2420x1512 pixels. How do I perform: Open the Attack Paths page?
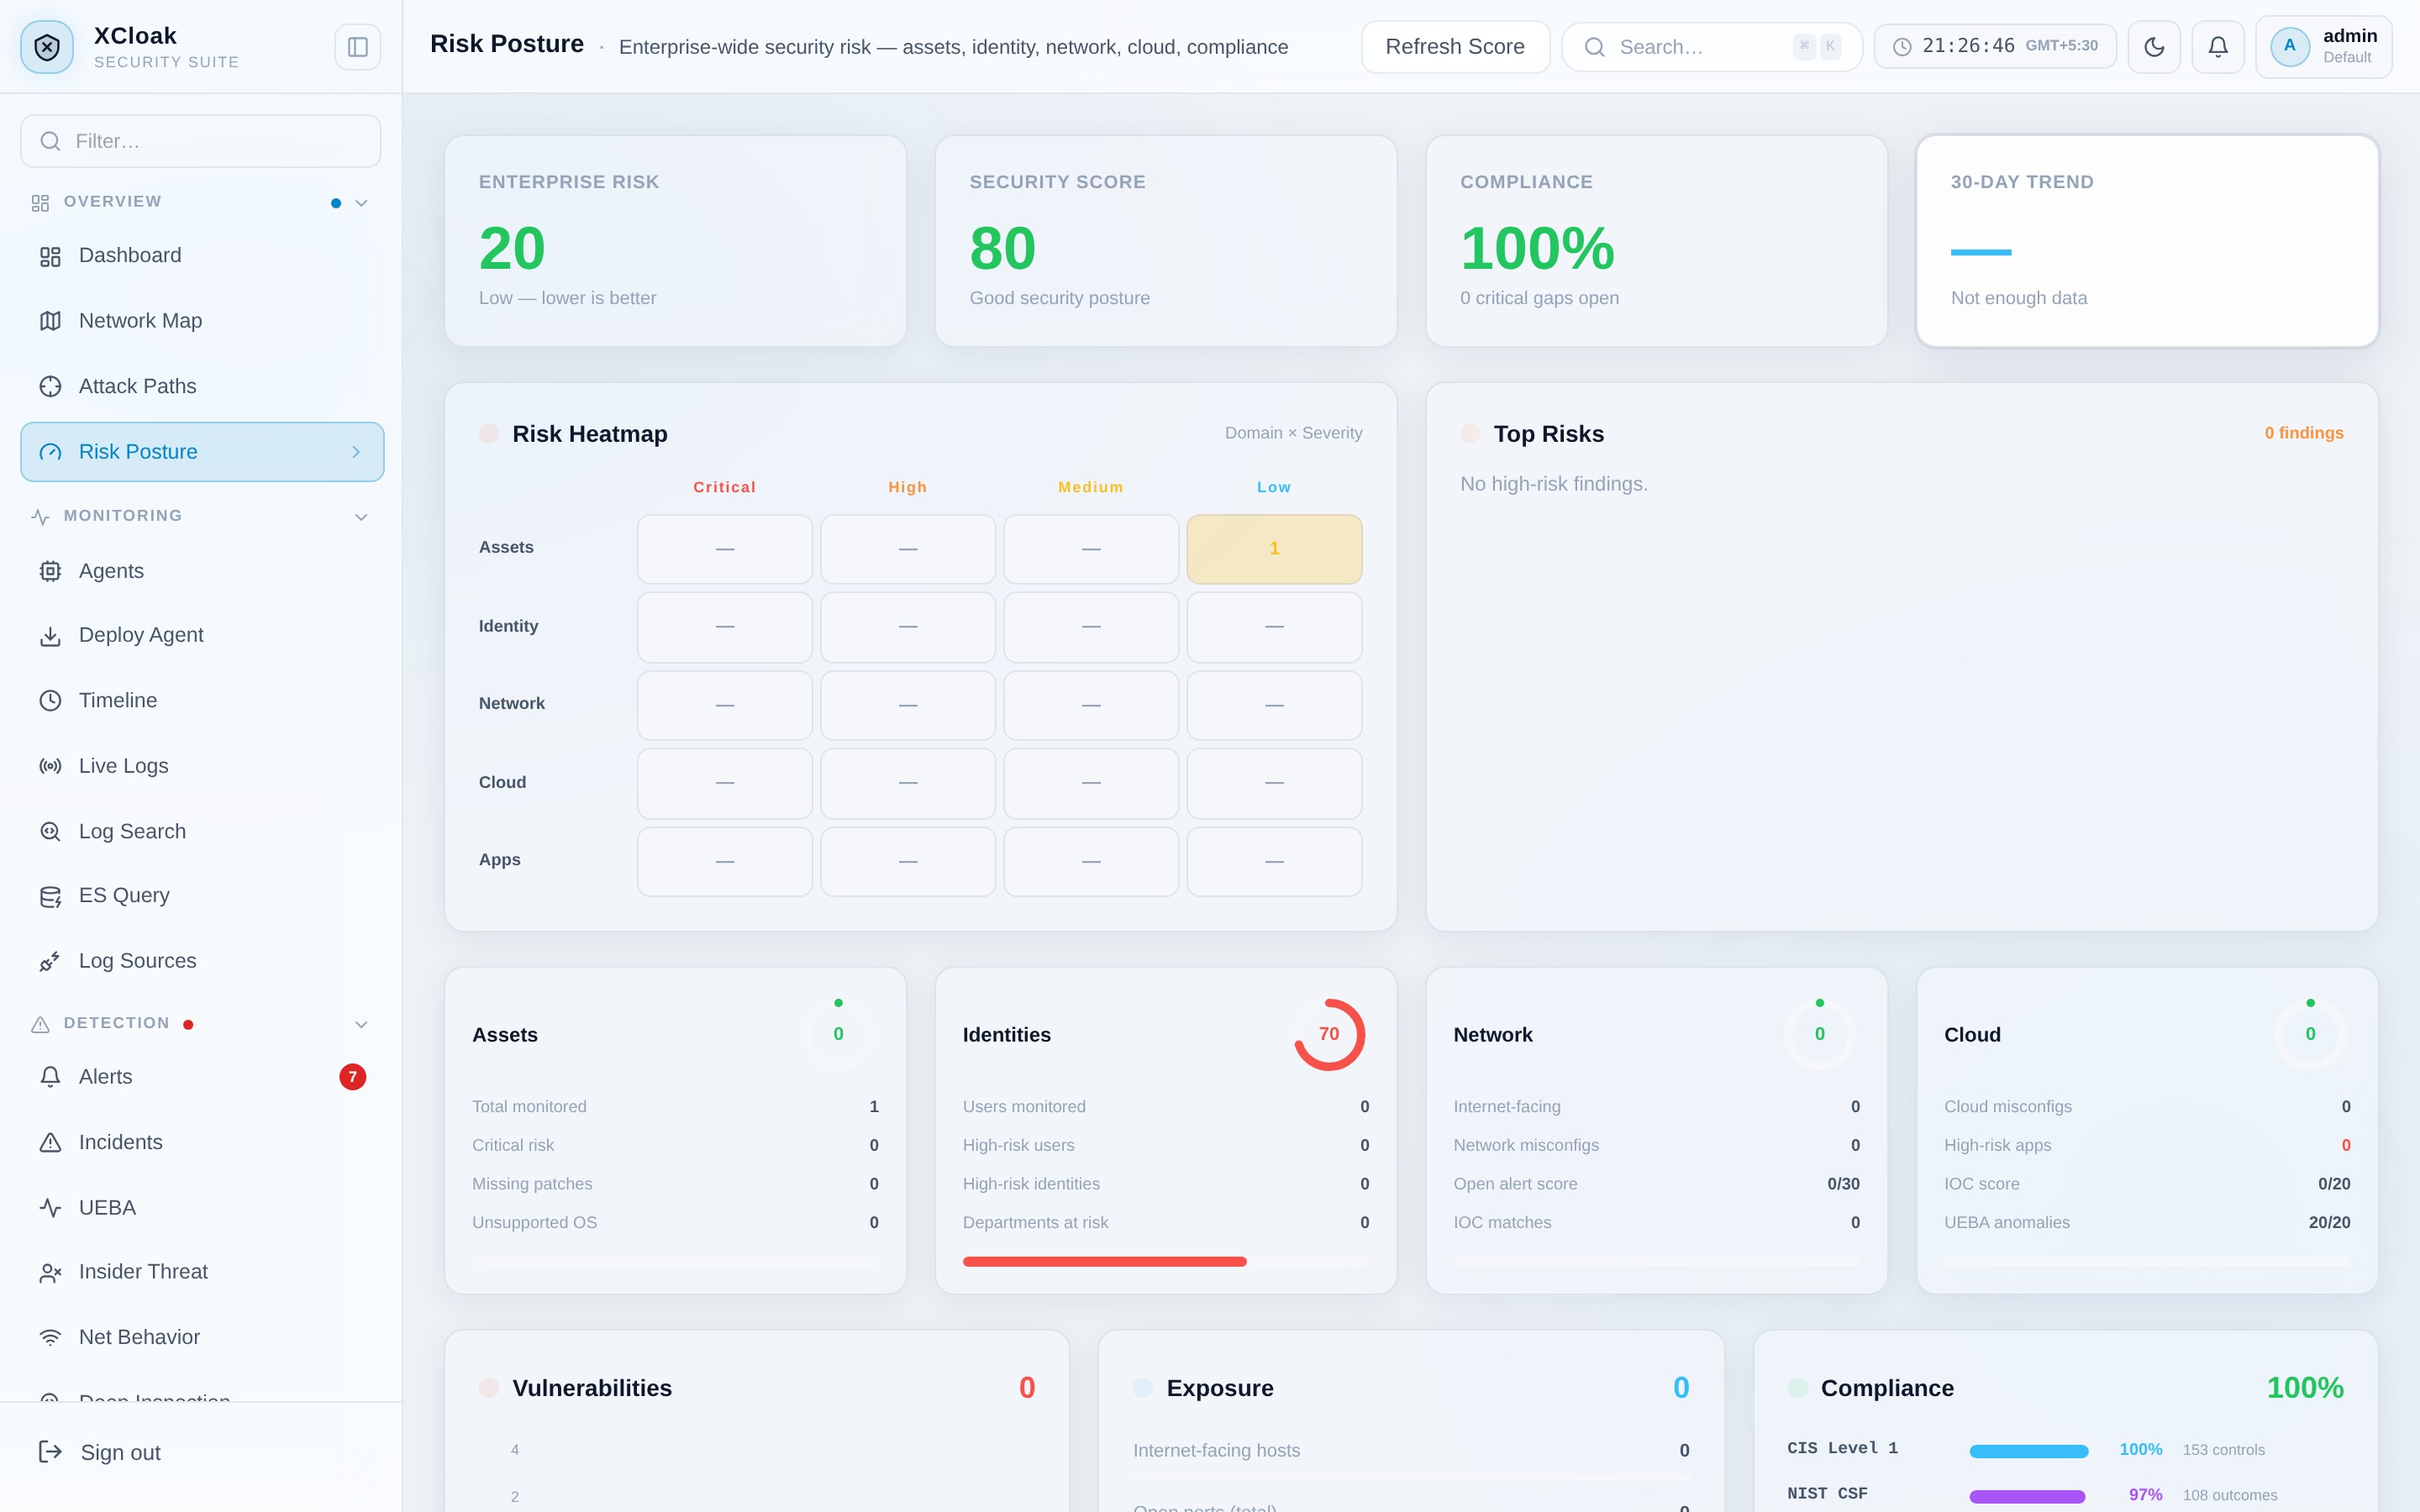pyautogui.click(x=202, y=386)
